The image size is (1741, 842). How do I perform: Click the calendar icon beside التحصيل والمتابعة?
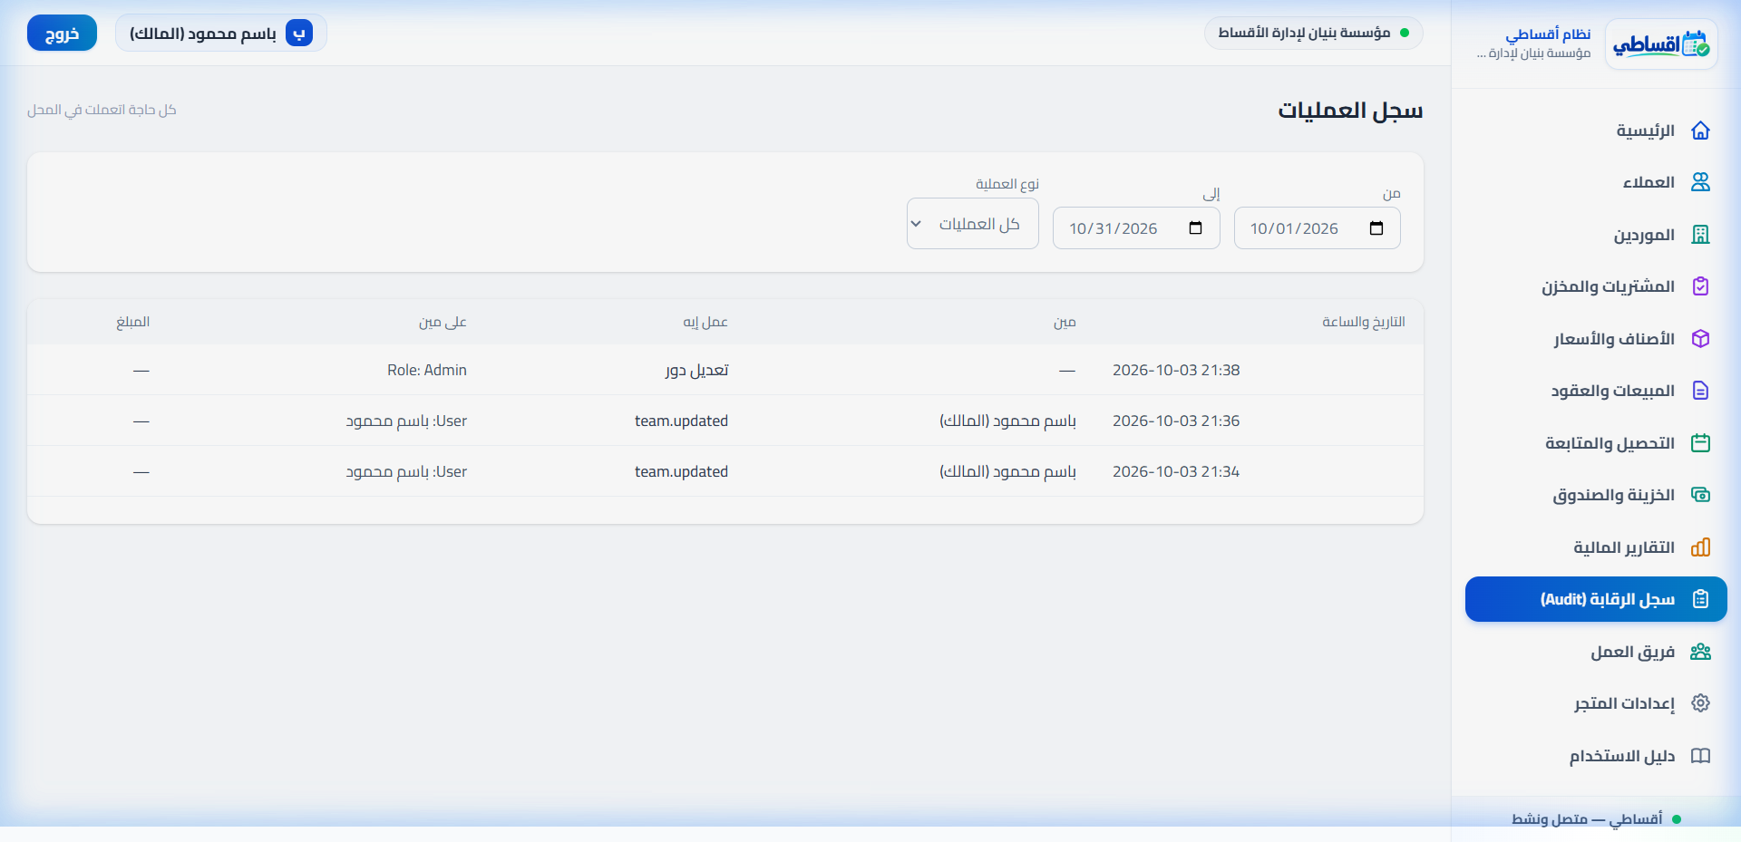[1700, 443]
